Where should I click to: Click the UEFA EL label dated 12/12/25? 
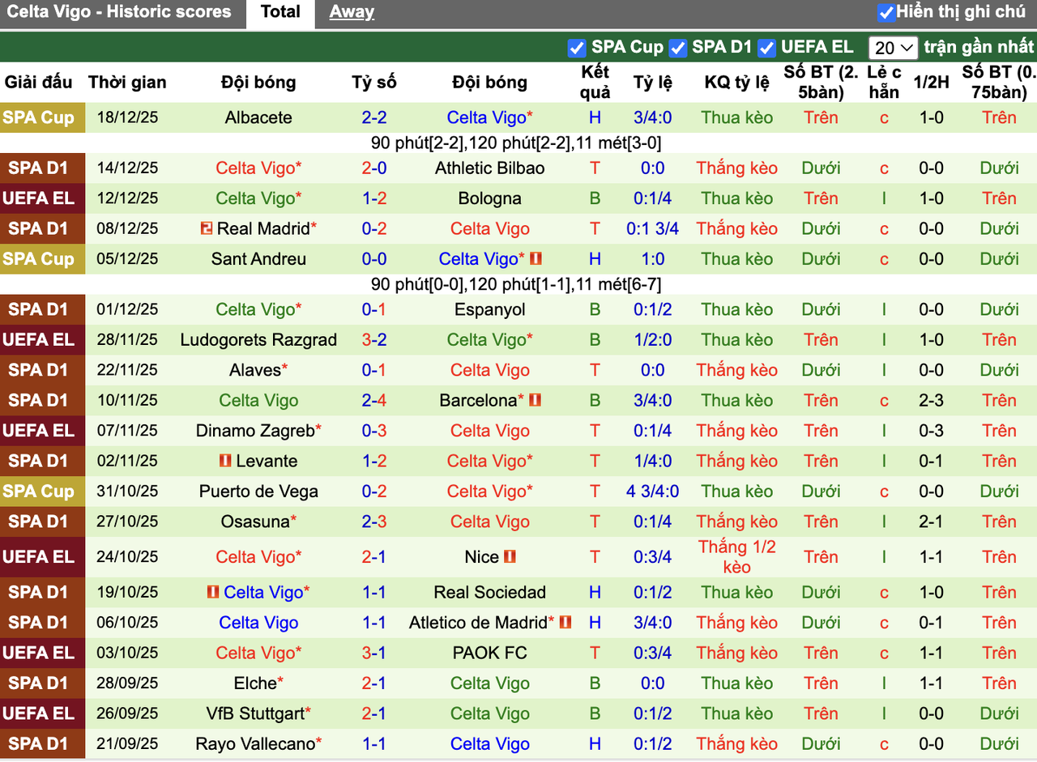(42, 198)
